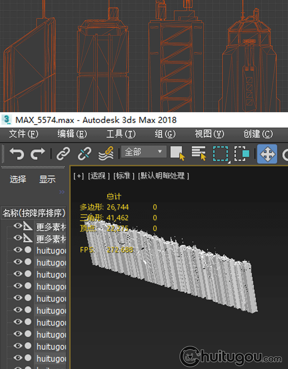Open the Select by Name list tool
Viewport: 288px width, 369px height.
tap(199, 153)
